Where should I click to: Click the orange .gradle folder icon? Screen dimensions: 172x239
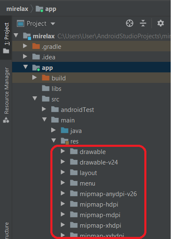[36, 46]
